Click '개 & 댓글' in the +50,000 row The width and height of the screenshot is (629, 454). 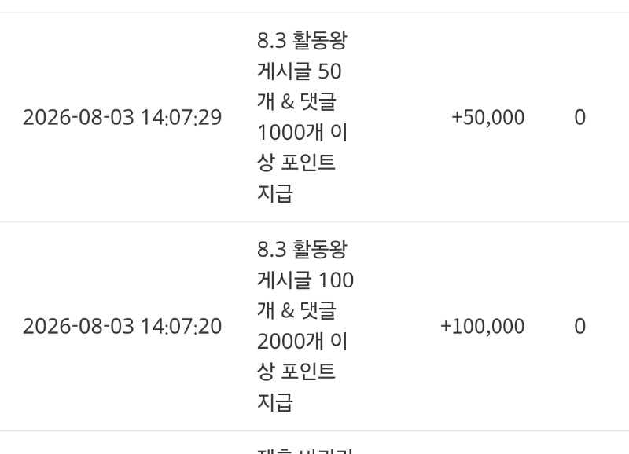coord(296,102)
